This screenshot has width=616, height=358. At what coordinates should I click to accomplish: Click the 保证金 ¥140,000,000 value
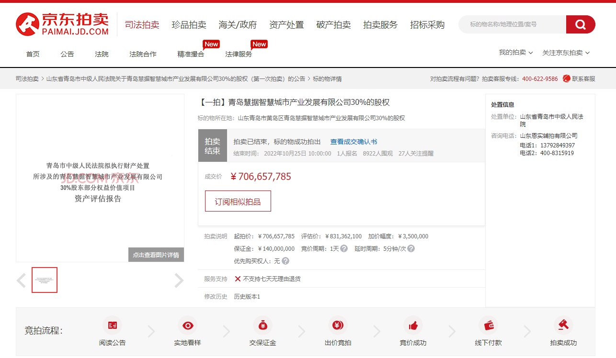click(x=276, y=248)
